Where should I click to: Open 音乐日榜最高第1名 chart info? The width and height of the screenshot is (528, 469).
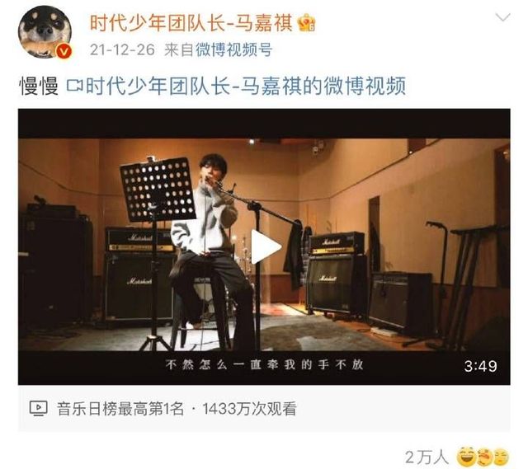120,409
